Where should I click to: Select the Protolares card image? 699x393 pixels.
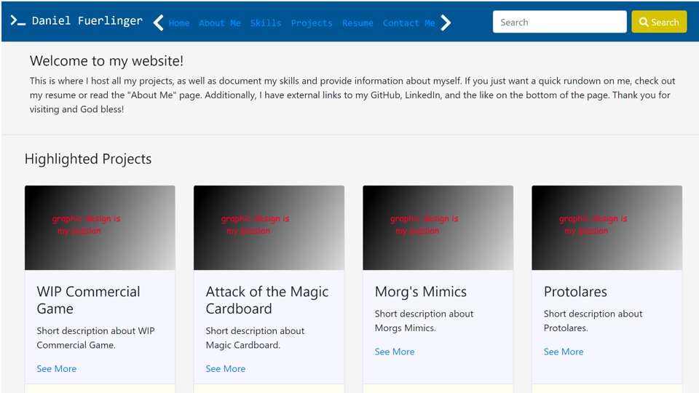(x=607, y=228)
